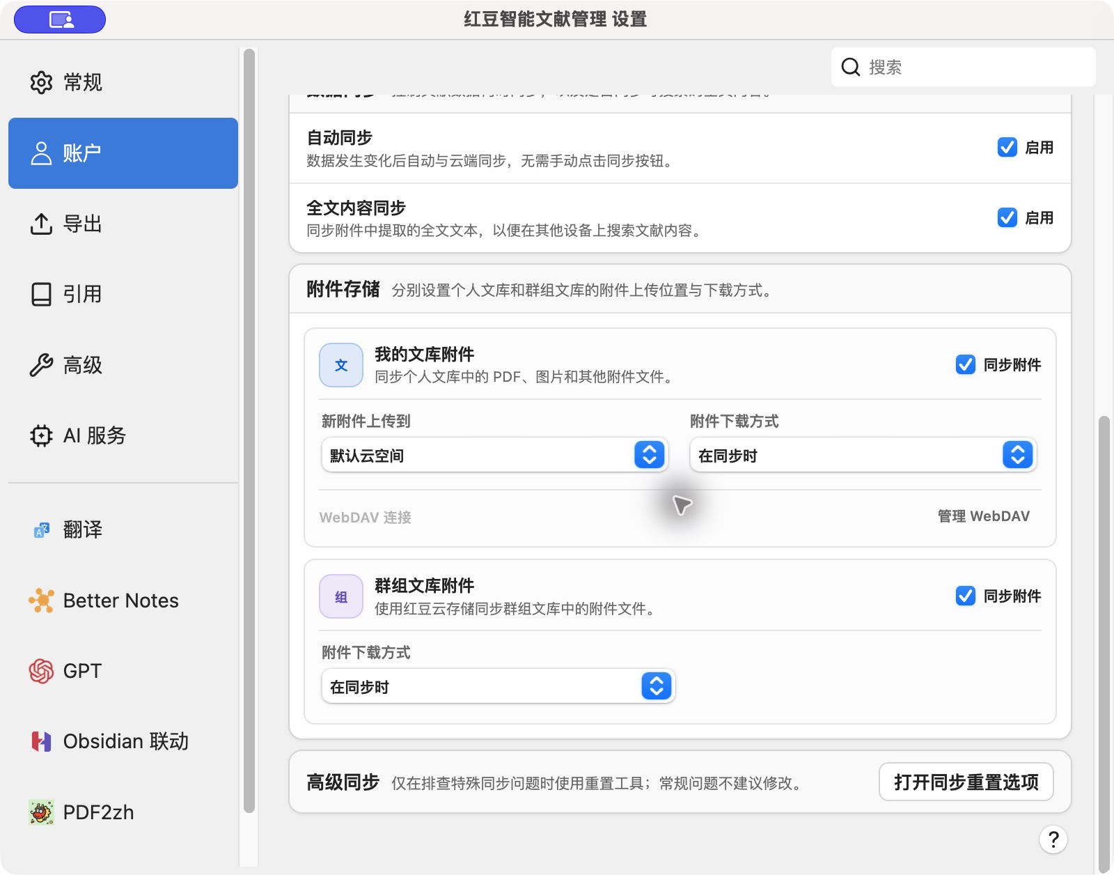The height and width of the screenshot is (875, 1114).
Task: Click 管理 WebDAV link
Action: [x=983, y=516]
